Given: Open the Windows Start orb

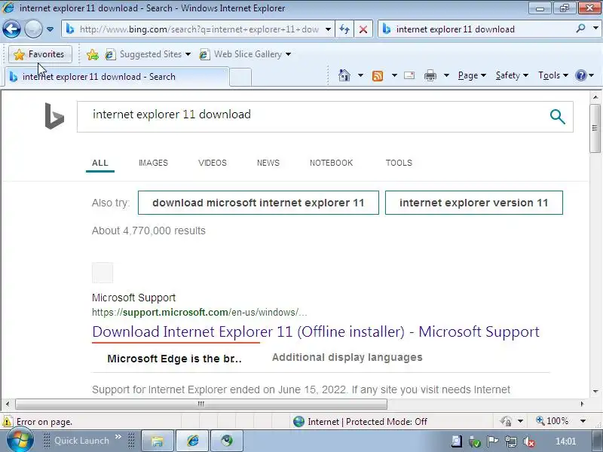Looking at the screenshot, I should [x=20, y=441].
